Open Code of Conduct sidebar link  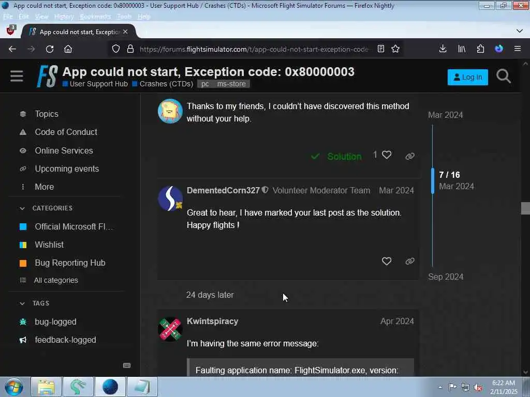[x=66, y=132]
